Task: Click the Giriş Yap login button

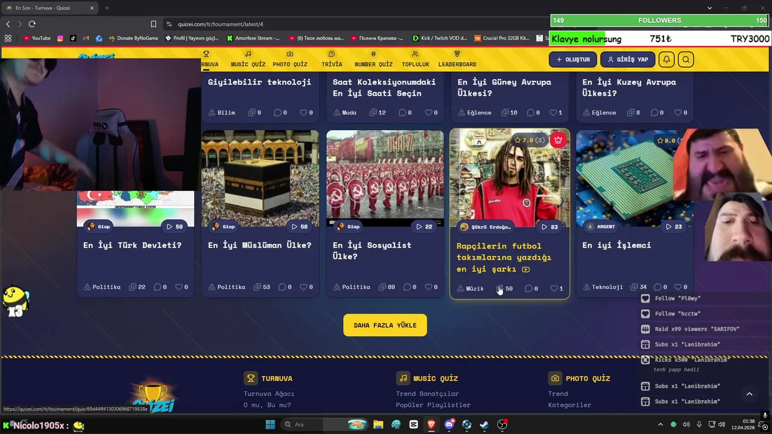Action: (627, 60)
